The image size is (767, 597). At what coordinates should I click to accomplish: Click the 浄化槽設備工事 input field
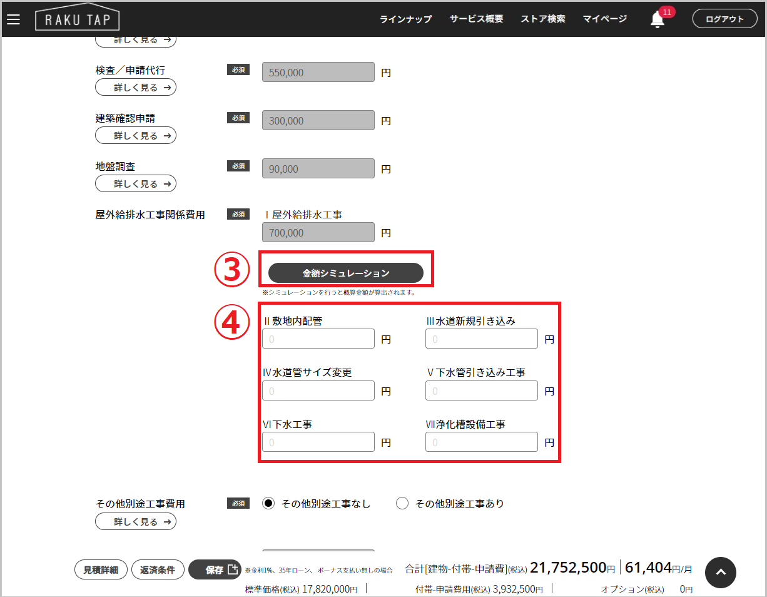pos(481,442)
